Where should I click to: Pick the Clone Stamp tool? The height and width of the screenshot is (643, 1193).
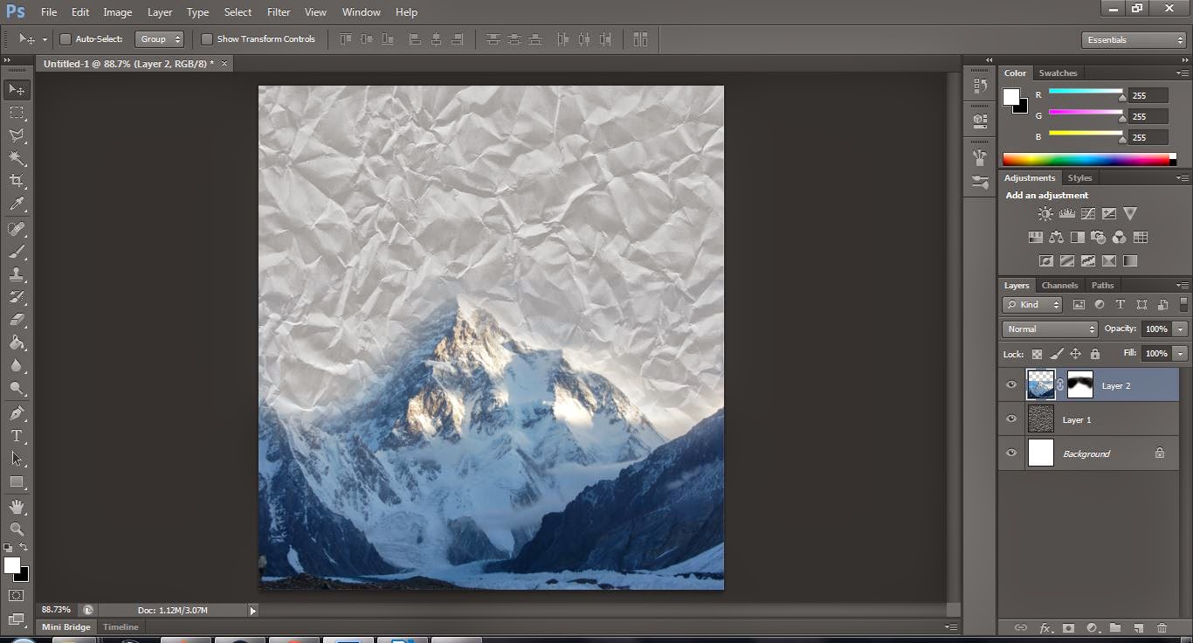click(17, 274)
